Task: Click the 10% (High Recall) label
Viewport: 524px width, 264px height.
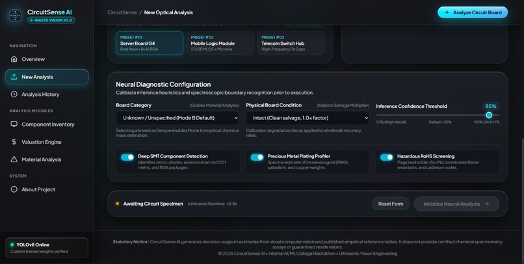Action: tap(391, 122)
